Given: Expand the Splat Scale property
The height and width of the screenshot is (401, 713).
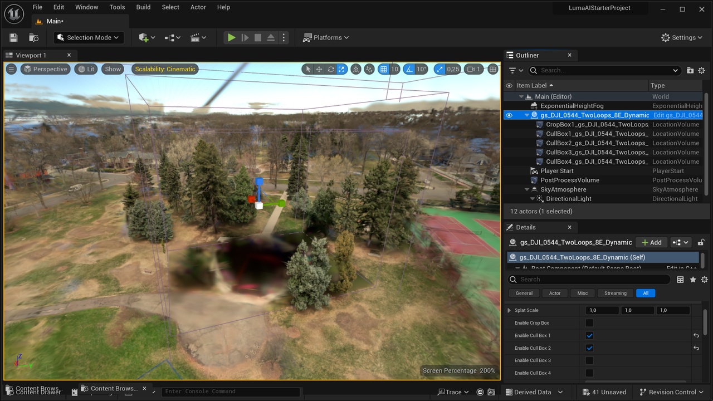Looking at the screenshot, I should tap(509, 310).
